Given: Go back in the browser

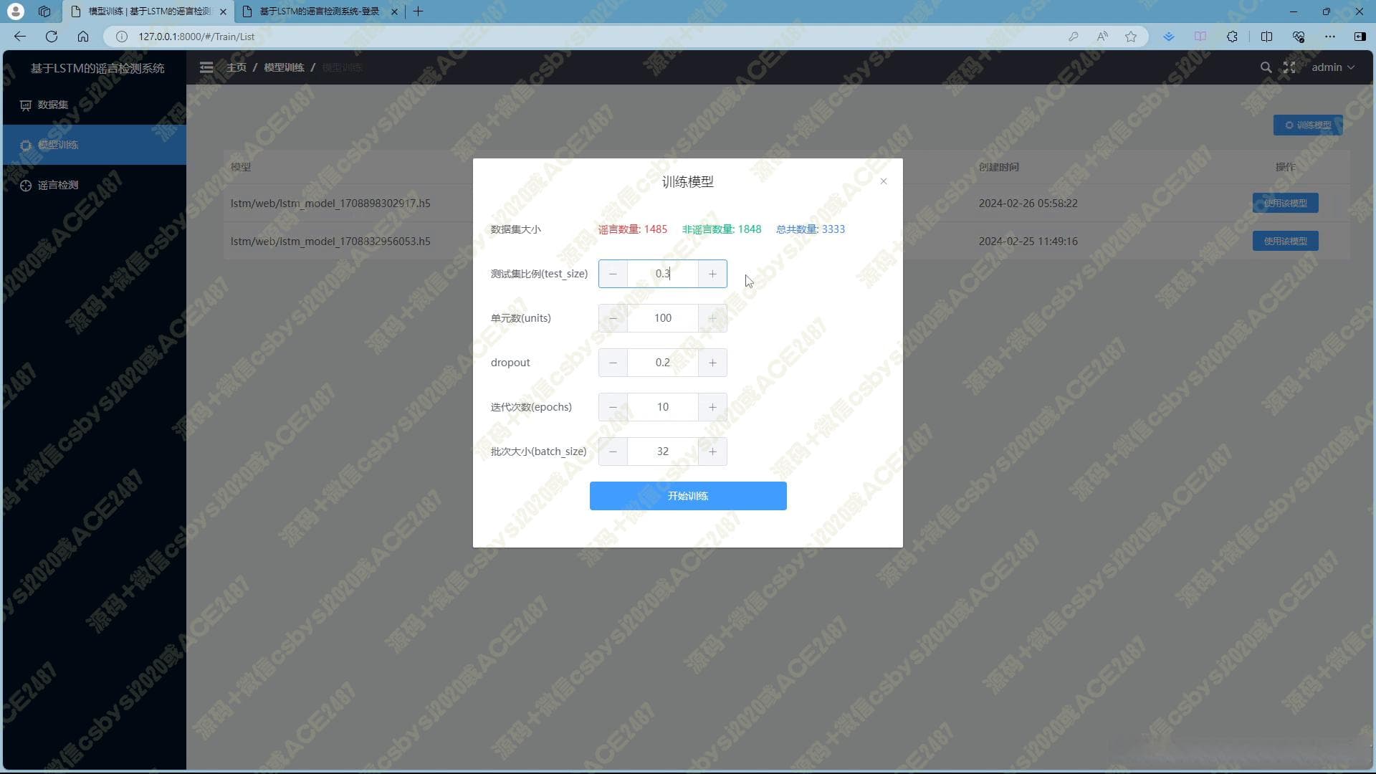Looking at the screenshot, I should 19,37.
